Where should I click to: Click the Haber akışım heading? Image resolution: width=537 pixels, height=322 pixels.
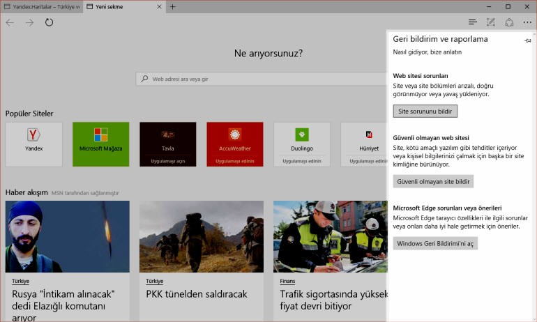pyautogui.click(x=27, y=192)
